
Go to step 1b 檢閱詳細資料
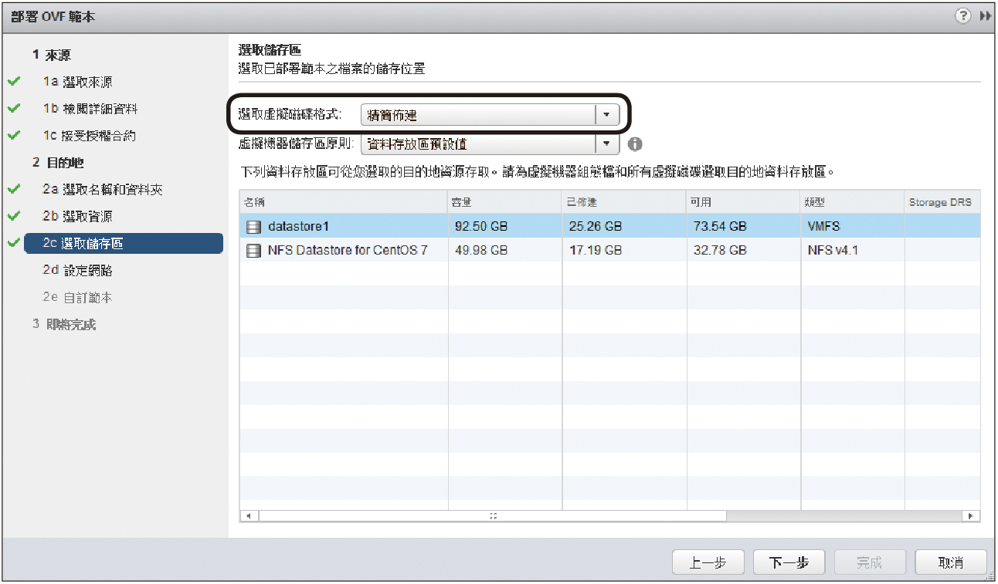[90, 109]
